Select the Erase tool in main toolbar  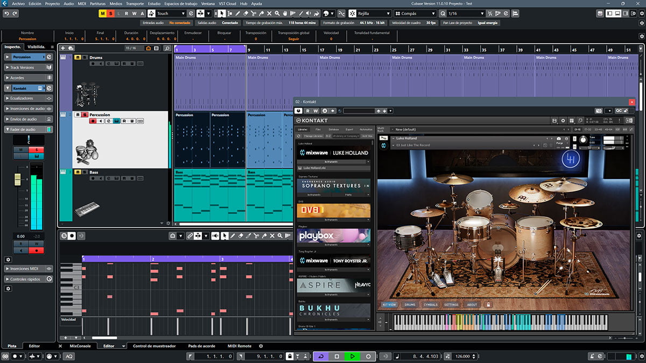[x=245, y=13]
